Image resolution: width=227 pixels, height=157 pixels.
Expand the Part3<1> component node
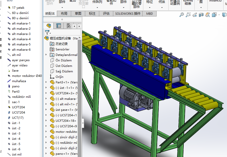tap(46, 82)
